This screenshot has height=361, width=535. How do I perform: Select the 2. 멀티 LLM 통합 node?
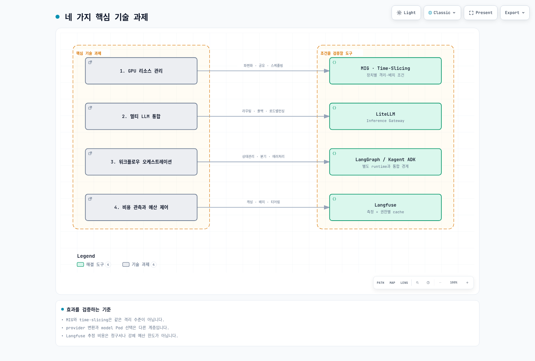tap(141, 116)
